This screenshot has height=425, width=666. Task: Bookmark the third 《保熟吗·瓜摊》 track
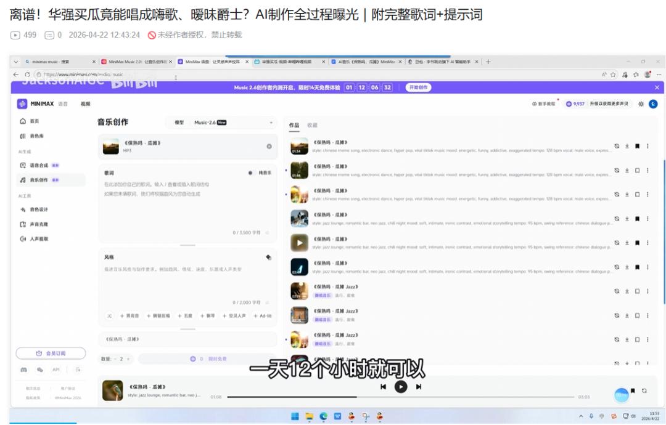[637, 195]
